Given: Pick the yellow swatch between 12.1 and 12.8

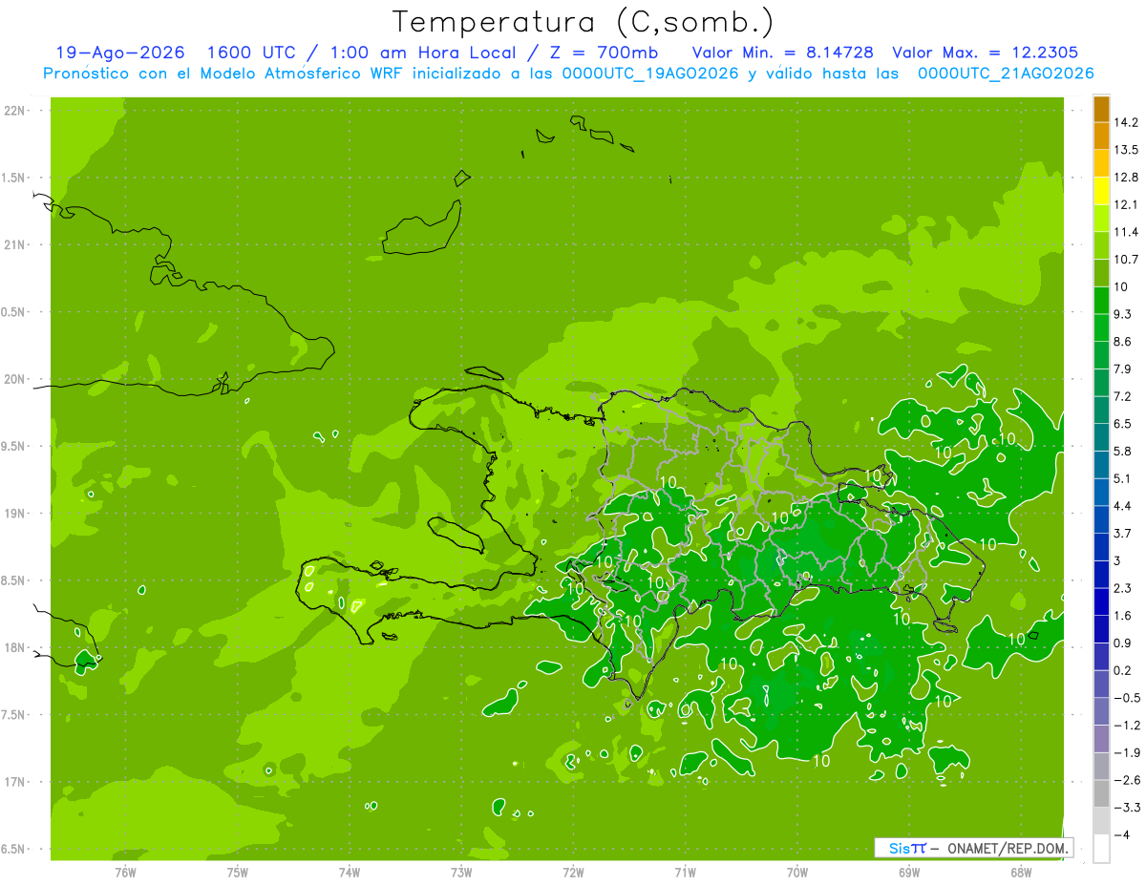Looking at the screenshot, I should point(1101,191).
